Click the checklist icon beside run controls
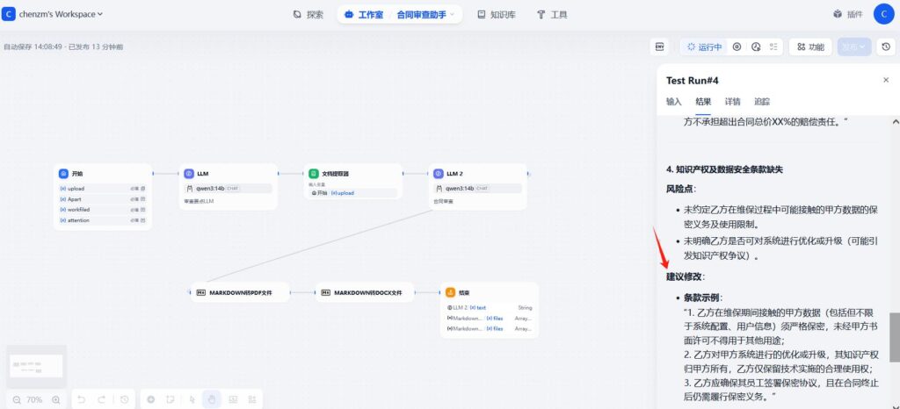The width and height of the screenshot is (900, 409). (x=773, y=47)
